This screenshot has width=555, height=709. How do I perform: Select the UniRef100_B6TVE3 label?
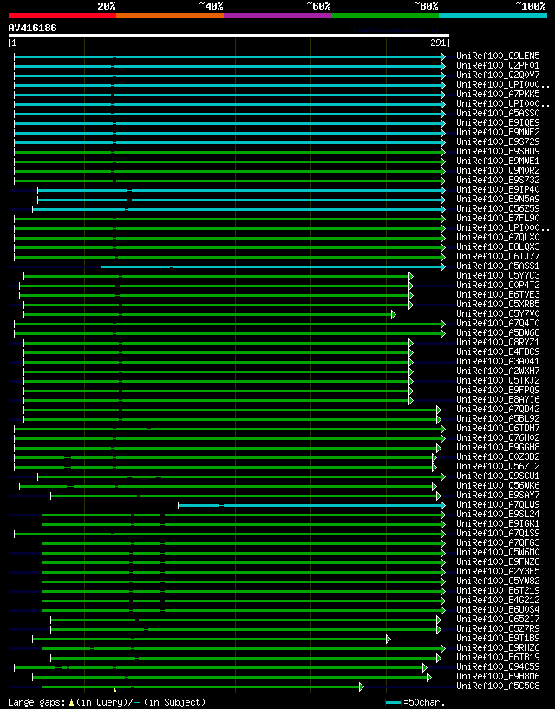click(x=498, y=295)
